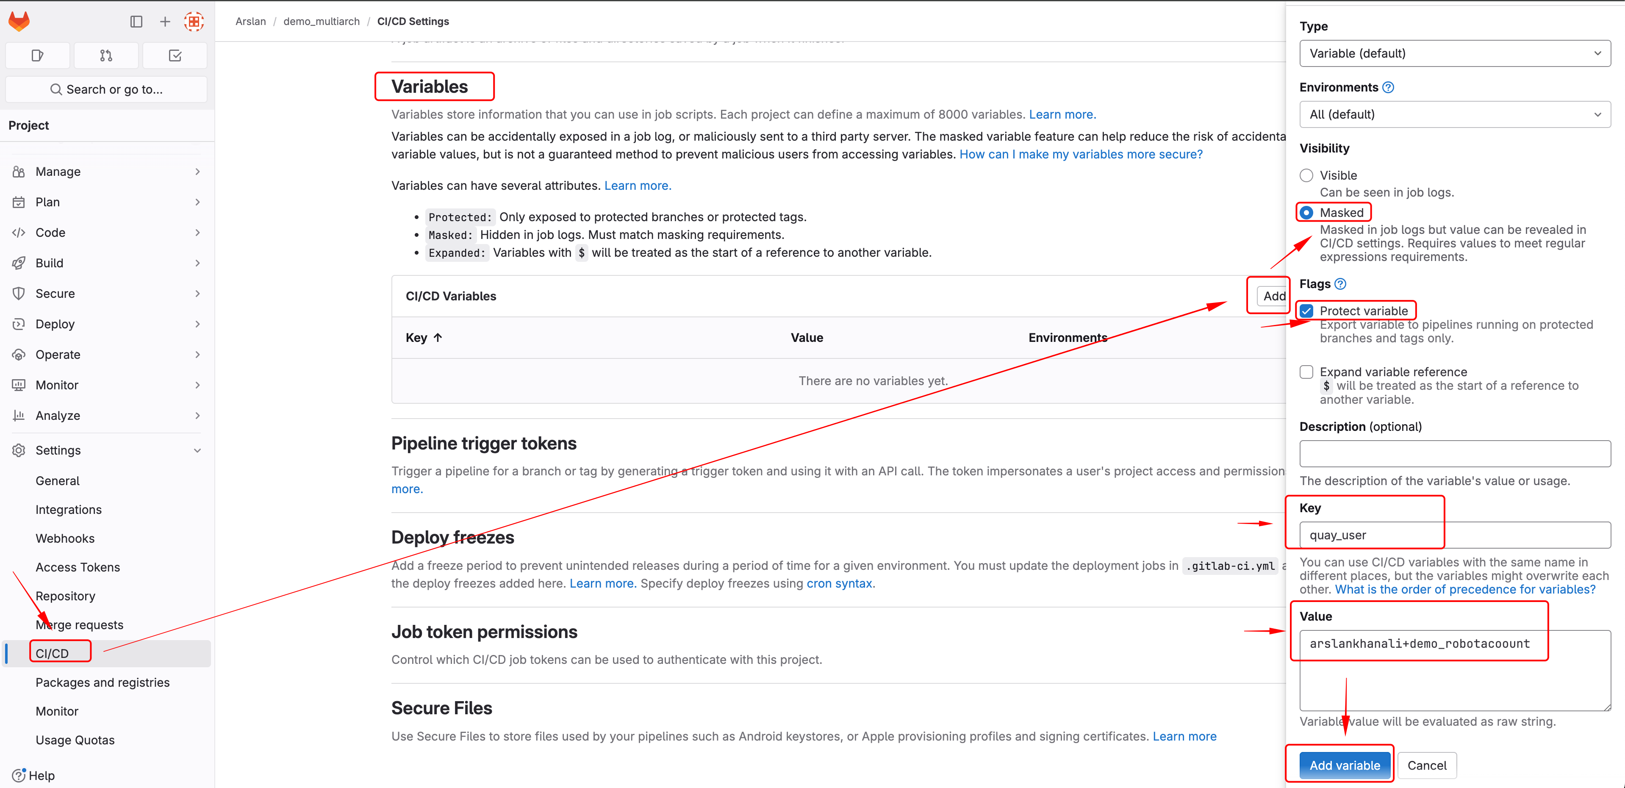Open the GitLab home logo
The image size is (1625, 788).
19,22
